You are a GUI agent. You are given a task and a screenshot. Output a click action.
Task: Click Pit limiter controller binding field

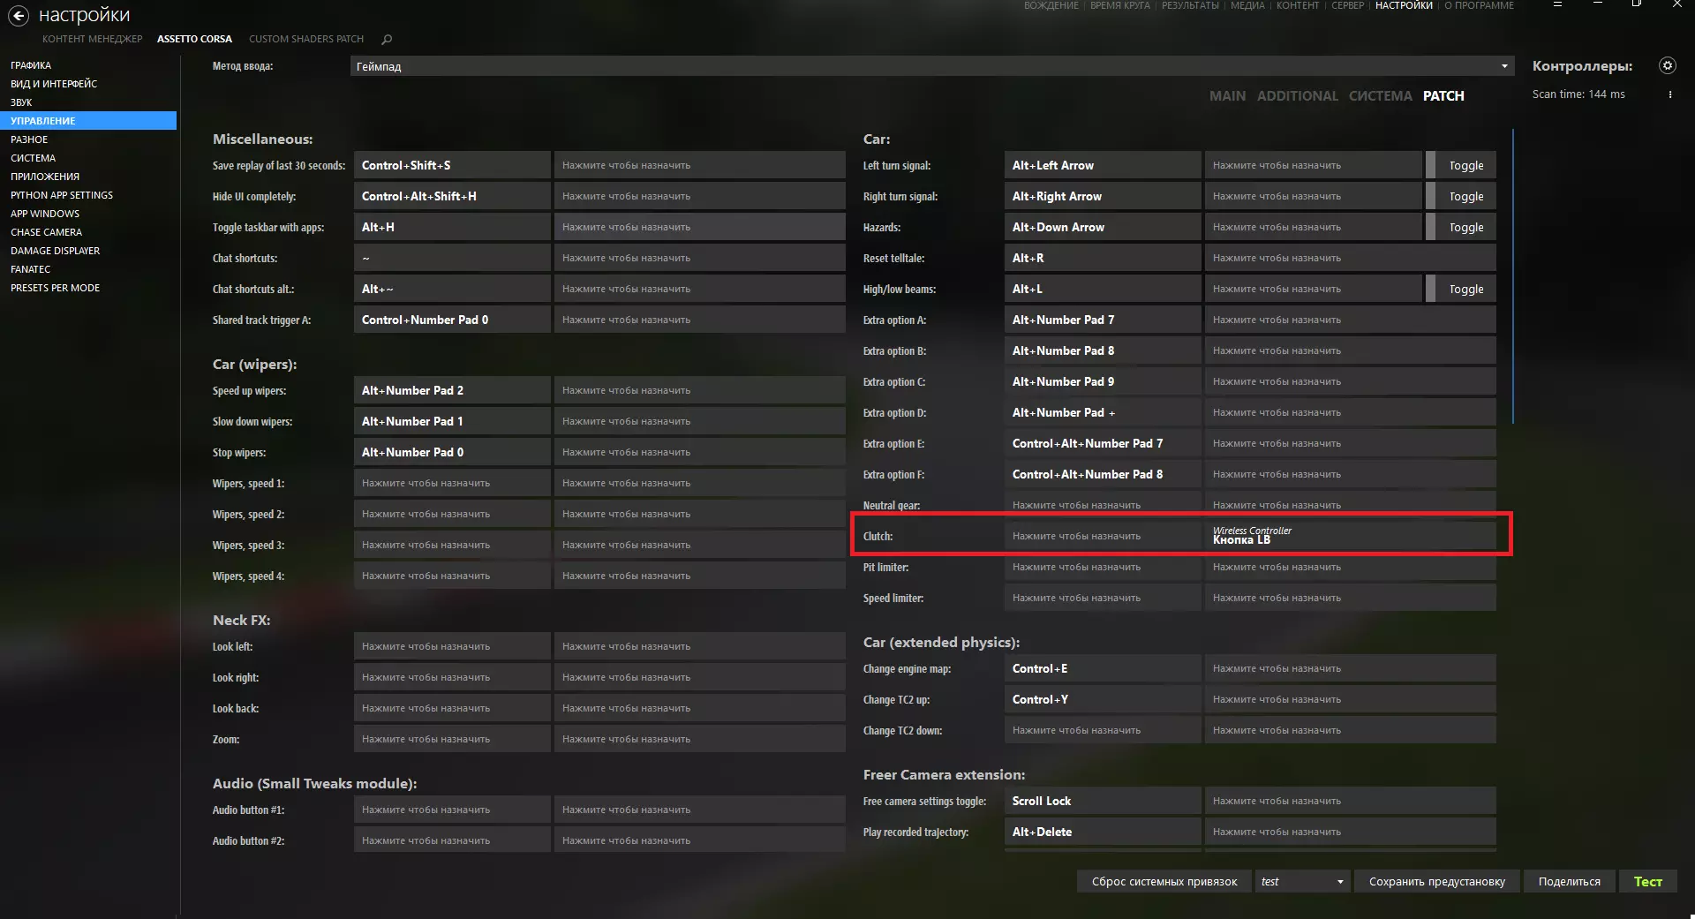(x=1350, y=567)
